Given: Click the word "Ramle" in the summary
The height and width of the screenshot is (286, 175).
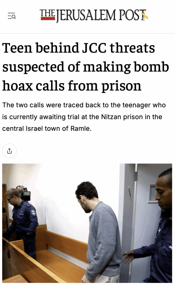Looking at the screenshot, I should (x=80, y=129).
